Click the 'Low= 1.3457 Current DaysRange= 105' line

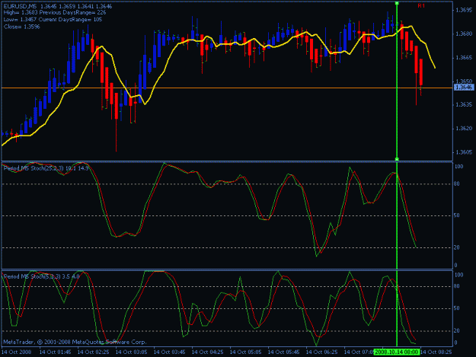(53, 20)
